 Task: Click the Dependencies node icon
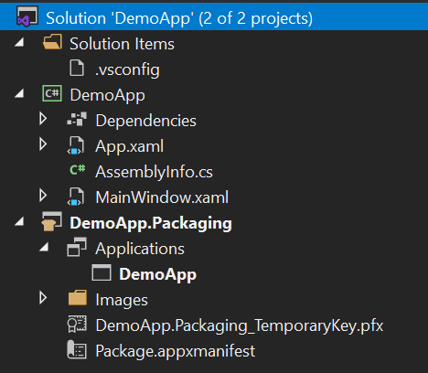tap(77, 119)
